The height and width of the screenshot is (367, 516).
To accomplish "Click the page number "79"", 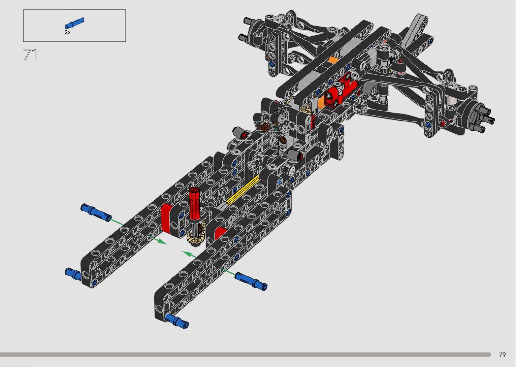I will click(x=502, y=355).
